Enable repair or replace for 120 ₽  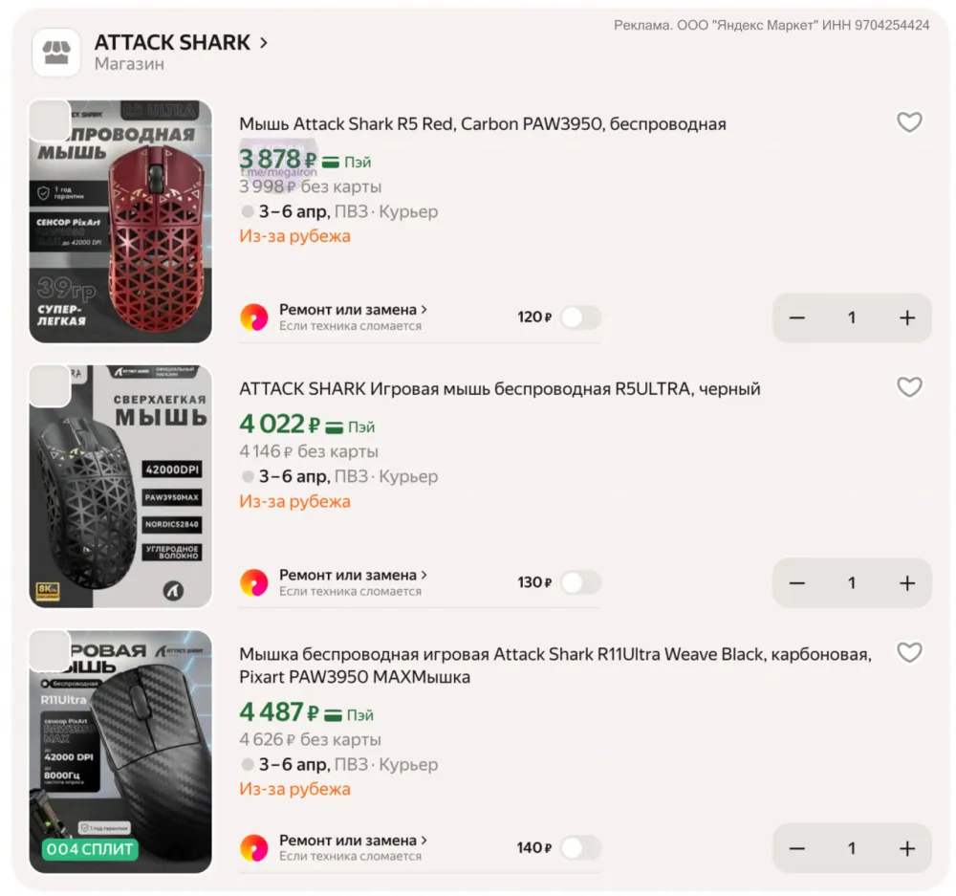(x=580, y=317)
